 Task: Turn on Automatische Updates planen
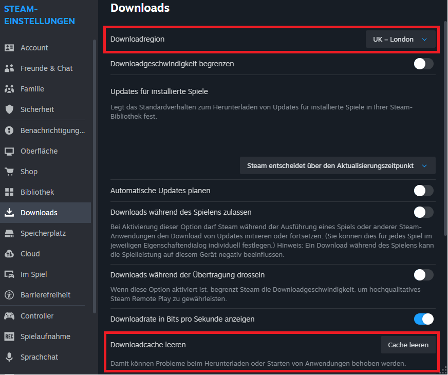click(x=423, y=191)
